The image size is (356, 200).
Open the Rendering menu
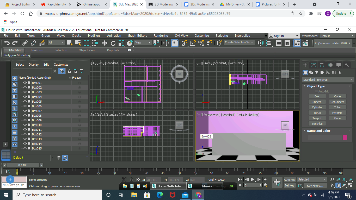click(161, 36)
